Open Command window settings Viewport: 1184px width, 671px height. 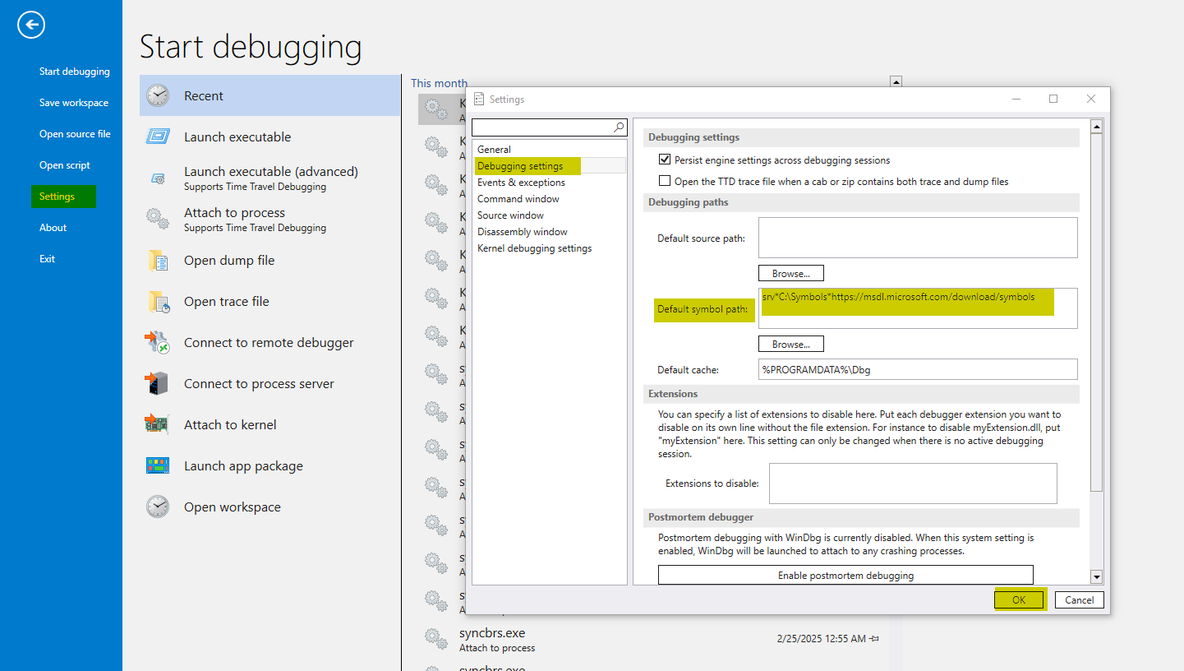550,199
